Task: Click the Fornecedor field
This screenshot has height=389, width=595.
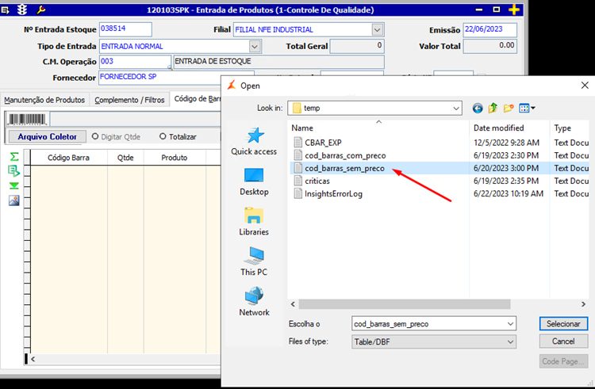Action: (x=160, y=78)
